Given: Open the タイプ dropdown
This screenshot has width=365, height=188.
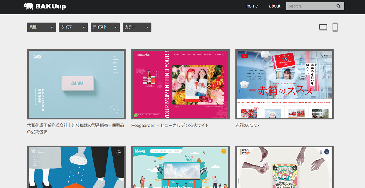Looking at the screenshot, I should coord(73,27).
